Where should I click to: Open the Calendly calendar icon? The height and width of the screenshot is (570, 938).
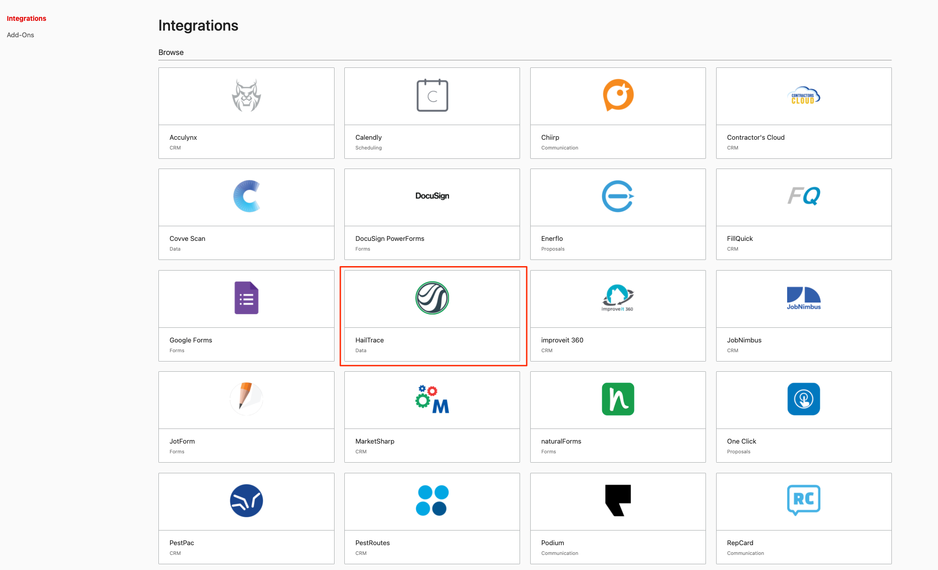tap(432, 95)
